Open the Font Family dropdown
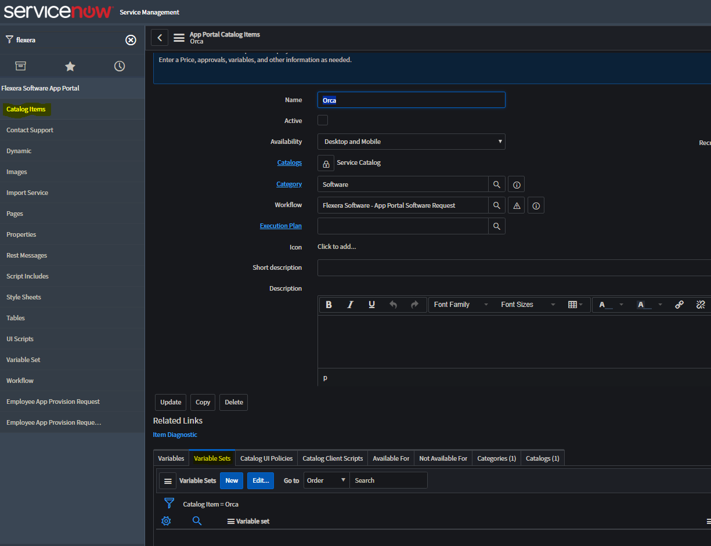The width and height of the screenshot is (711, 546). [461, 305]
